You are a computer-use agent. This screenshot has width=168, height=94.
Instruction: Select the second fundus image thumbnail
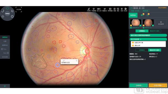point(148,23)
